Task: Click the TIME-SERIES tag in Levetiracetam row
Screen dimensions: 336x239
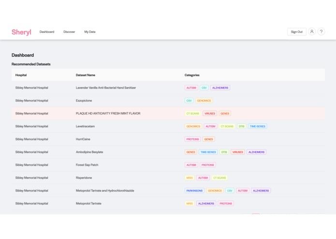Action: (x=258, y=126)
